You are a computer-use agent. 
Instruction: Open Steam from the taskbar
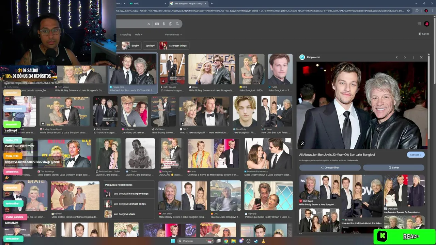(x=256, y=241)
